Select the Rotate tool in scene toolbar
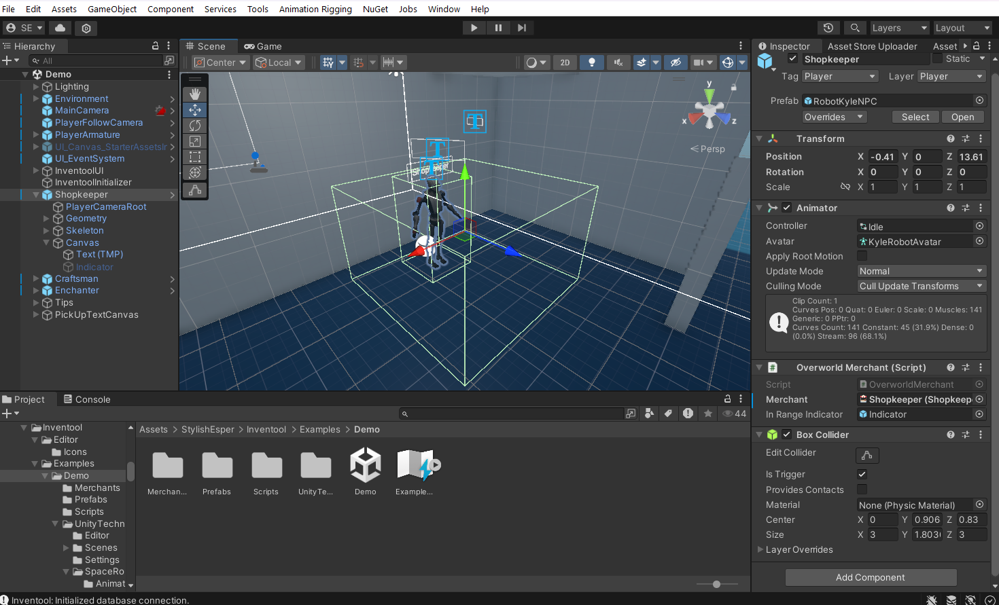 195,126
